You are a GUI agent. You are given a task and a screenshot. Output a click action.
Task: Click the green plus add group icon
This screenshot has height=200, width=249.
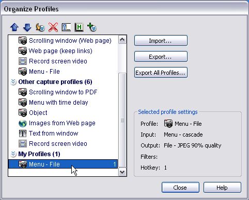coord(92,27)
